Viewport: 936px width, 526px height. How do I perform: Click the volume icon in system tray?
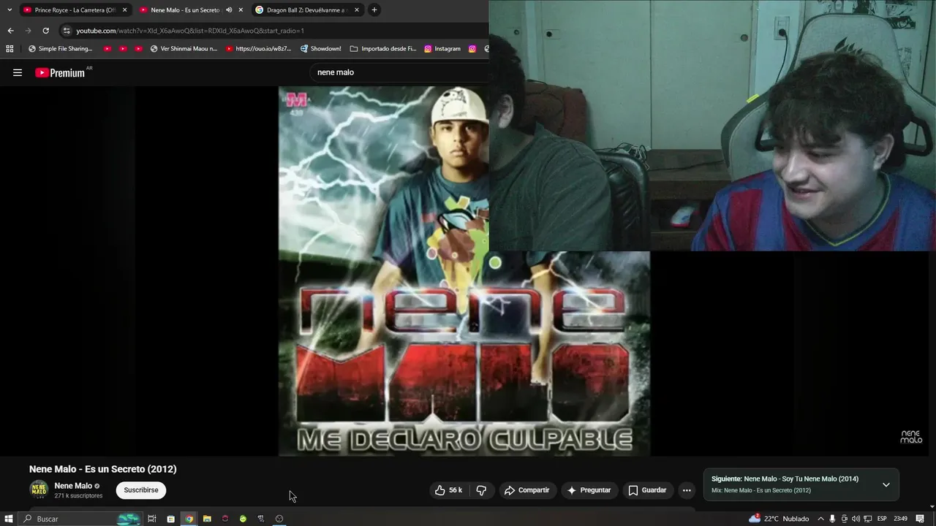click(856, 519)
